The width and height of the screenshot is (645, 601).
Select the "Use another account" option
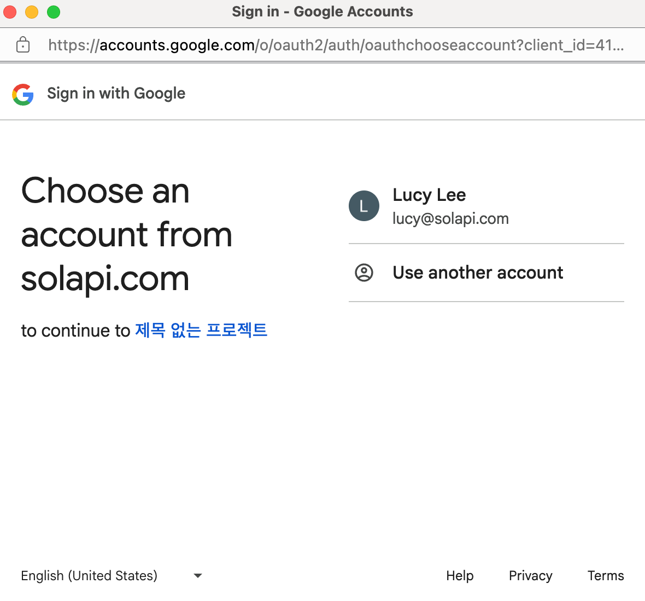pos(478,273)
